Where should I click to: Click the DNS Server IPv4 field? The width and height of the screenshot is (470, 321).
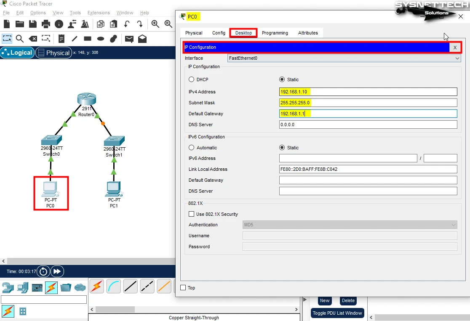(368, 125)
